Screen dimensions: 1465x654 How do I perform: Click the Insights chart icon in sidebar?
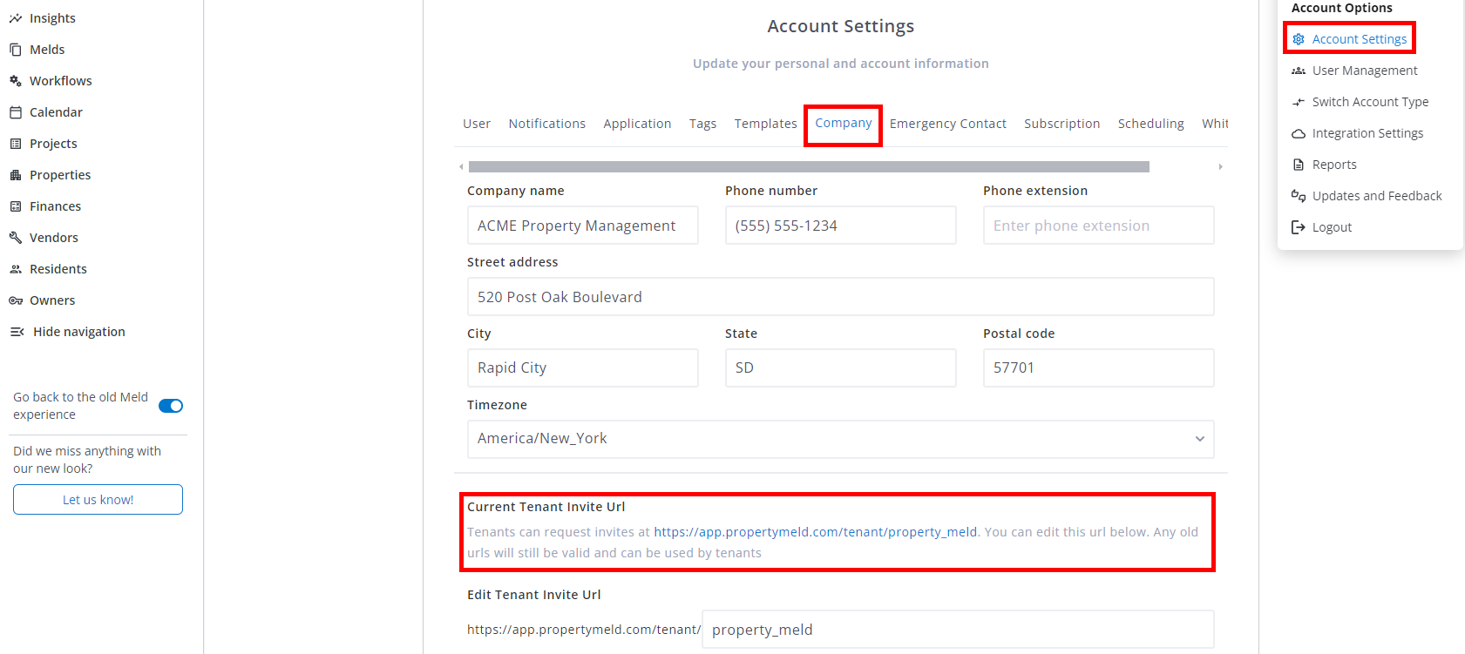(16, 18)
